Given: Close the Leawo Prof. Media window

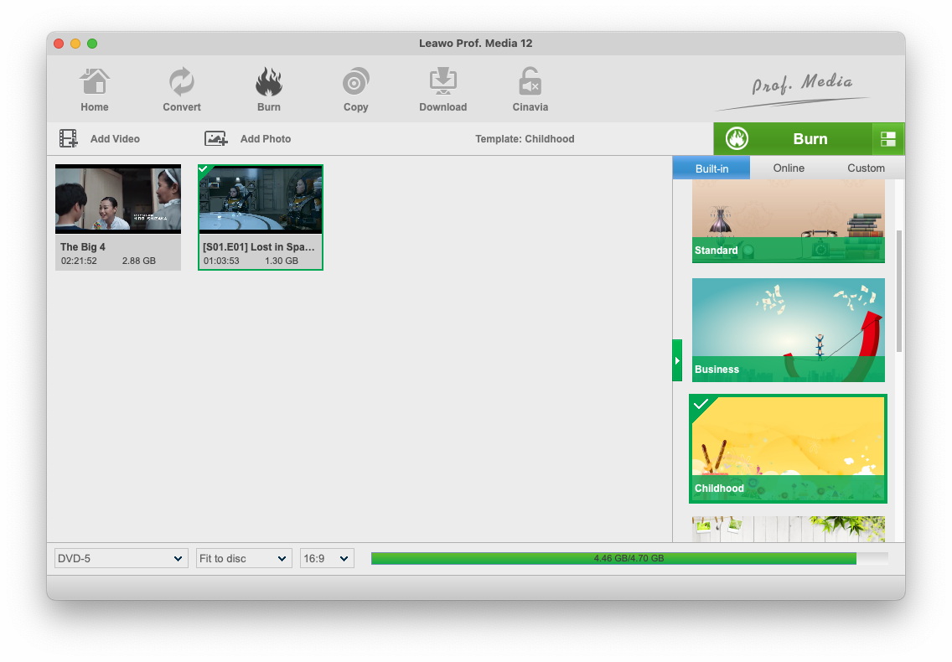Looking at the screenshot, I should pyautogui.click(x=59, y=43).
